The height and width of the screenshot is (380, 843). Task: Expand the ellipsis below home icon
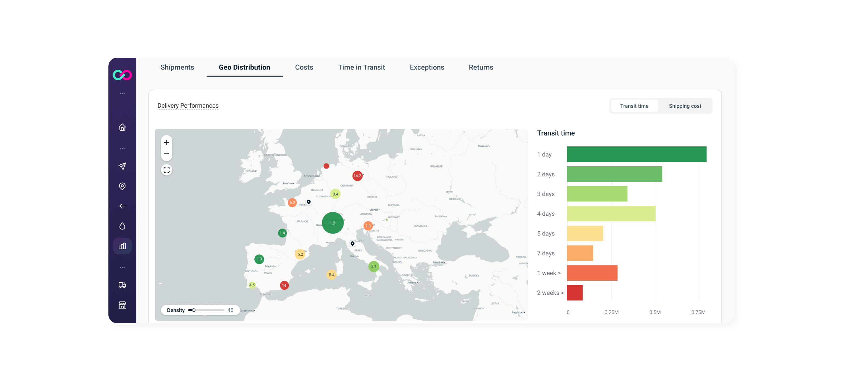122,149
